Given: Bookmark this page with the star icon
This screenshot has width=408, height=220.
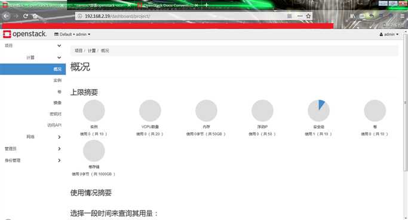Looking at the screenshot, I should pos(308,16).
